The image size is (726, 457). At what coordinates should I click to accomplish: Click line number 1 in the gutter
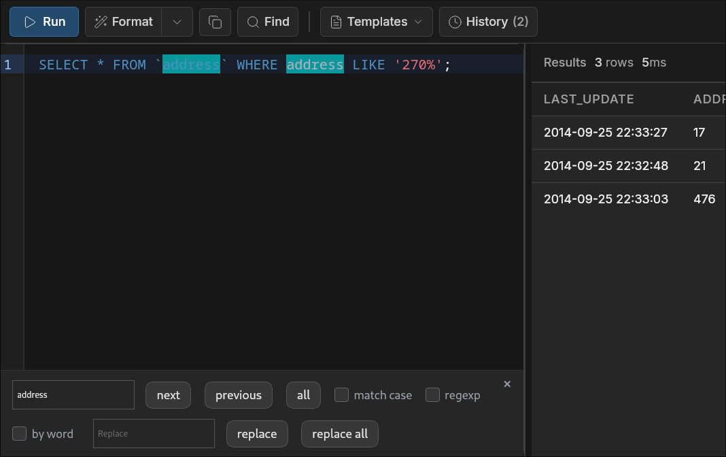pos(8,65)
